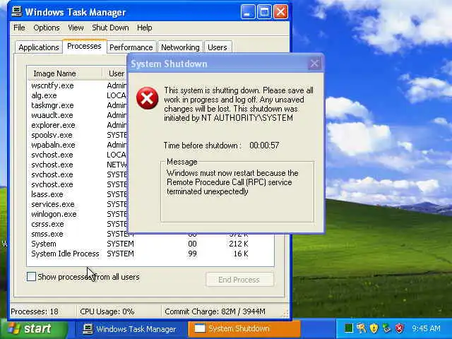This screenshot has height=339, width=452.
Task: Select the smss.exe process row
Action: pos(78,234)
